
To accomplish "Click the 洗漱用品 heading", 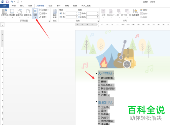I will click(x=105, y=103).
